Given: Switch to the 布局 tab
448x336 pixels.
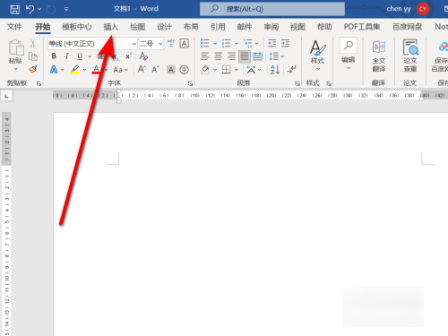Looking at the screenshot, I should tap(191, 27).
